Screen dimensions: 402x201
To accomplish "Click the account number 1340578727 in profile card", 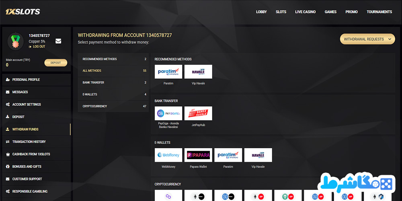I will (x=39, y=36).
